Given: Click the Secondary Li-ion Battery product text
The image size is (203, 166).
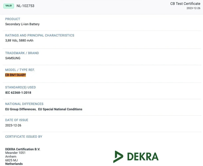Looking at the screenshot, I should (x=22, y=24).
